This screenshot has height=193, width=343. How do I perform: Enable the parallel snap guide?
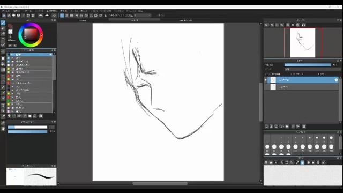point(66,16)
